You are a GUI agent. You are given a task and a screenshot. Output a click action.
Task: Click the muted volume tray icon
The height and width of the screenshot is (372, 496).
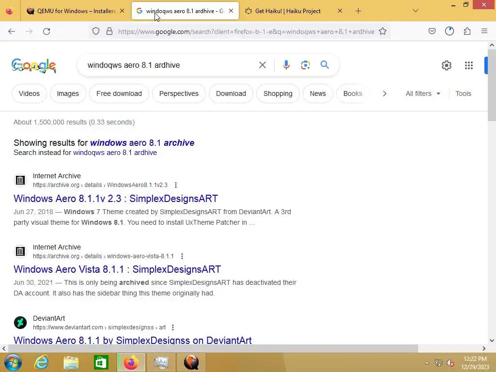click(x=450, y=363)
